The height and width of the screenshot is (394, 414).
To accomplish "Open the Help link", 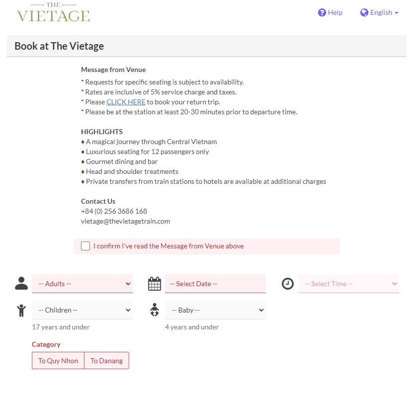I will [x=335, y=12].
